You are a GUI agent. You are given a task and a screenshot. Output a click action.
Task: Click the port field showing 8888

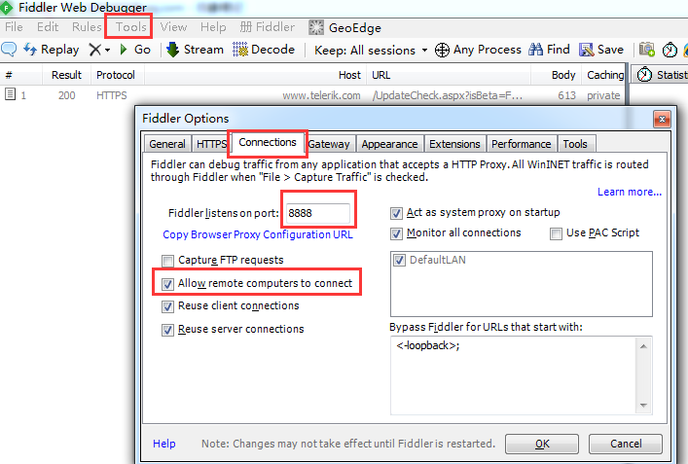[x=317, y=213]
